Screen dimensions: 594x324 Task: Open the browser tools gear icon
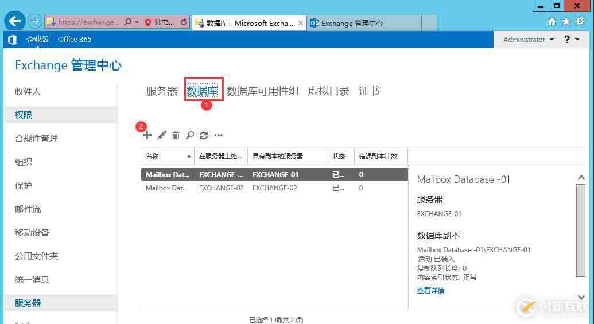coord(580,22)
